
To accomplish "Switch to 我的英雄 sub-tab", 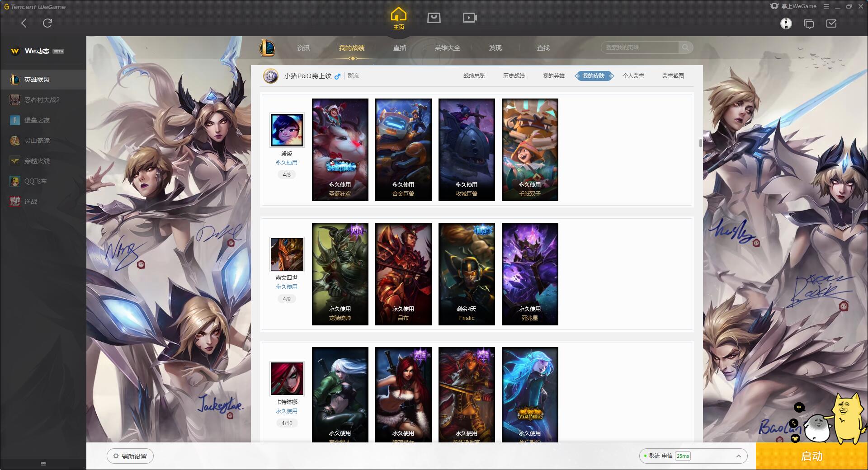I will coord(554,76).
